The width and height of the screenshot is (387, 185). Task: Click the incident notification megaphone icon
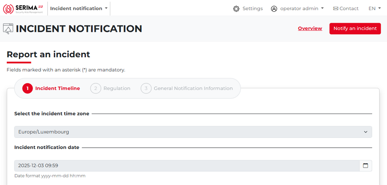8,29
